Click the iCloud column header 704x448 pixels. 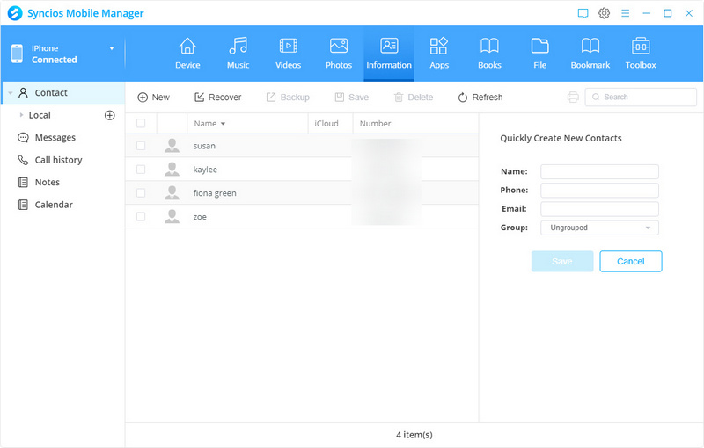[326, 124]
